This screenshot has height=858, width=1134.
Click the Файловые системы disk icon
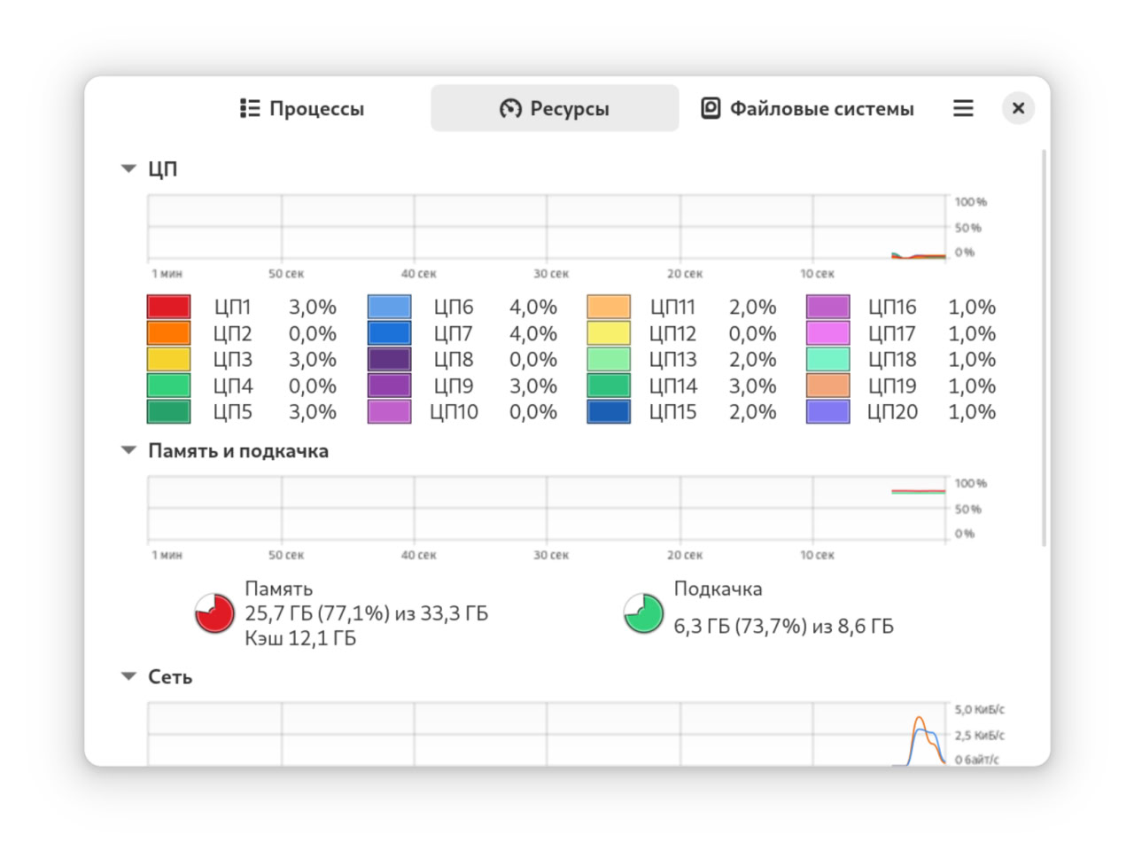point(711,108)
